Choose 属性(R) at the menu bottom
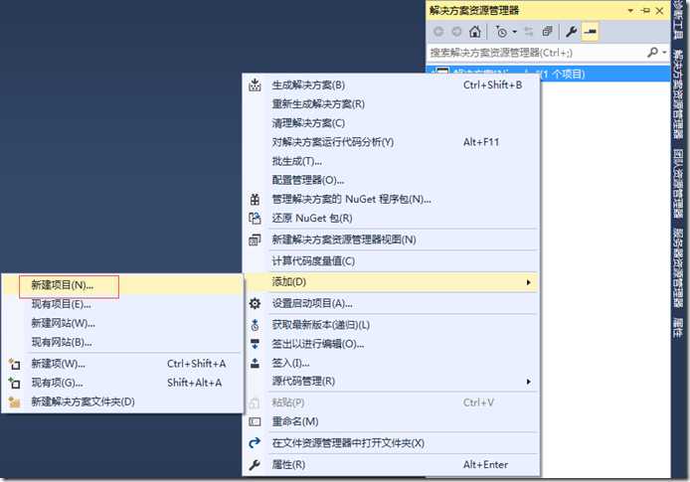The height and width of the screenshot is (482, 690). click(x=391, y=464)
